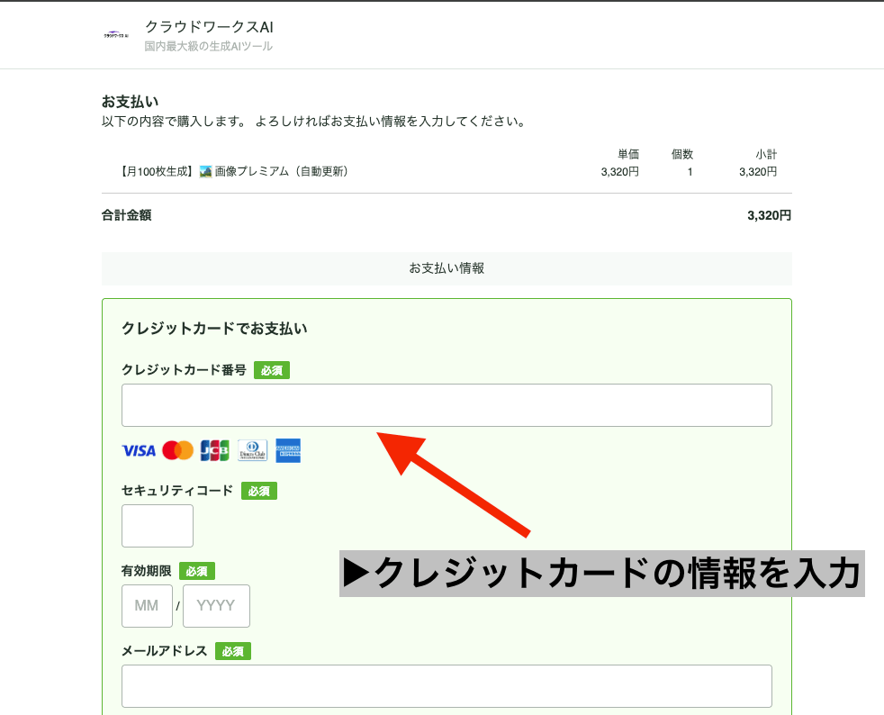Image resolution: width=884 pixels, height=715 pixels.
Task: Click the MM expiry month field
Action: [147, 606]
